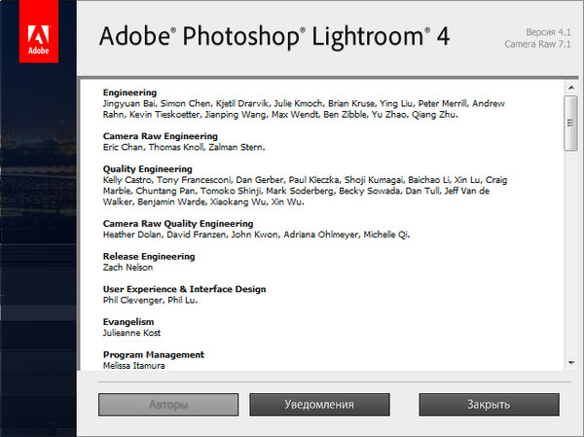This screenshot has height=437, width=584.
Task: Open the Авторы credits view
Action: coord(167,403)
